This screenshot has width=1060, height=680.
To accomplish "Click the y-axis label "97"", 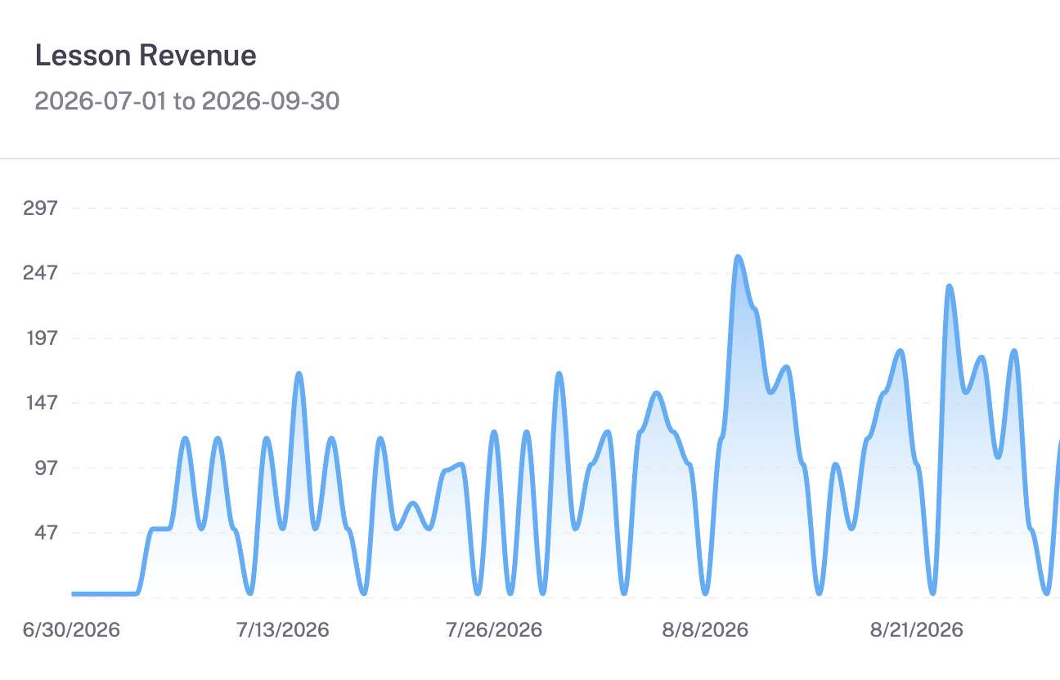I will (47, 467).
